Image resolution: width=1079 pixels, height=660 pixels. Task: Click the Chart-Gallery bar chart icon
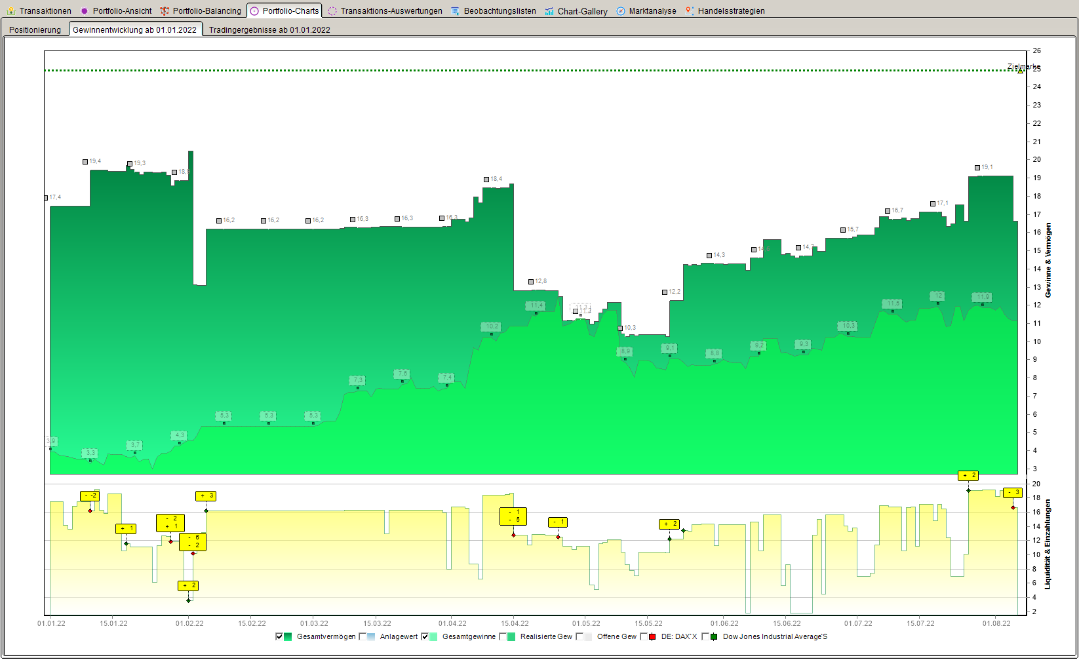click(x=549, y=10)
